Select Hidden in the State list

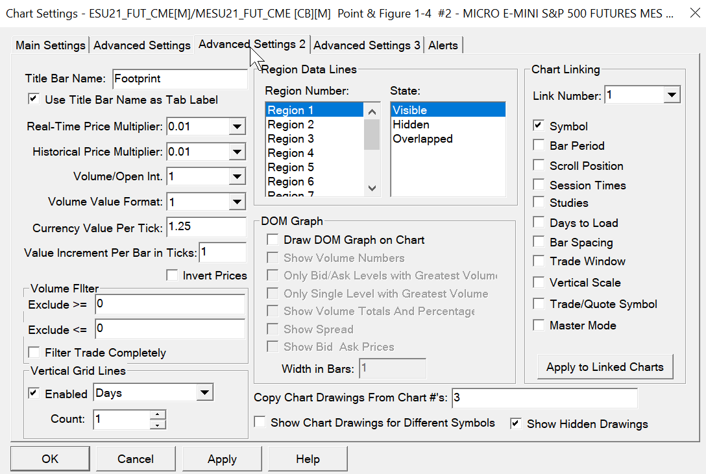point(411,124)
